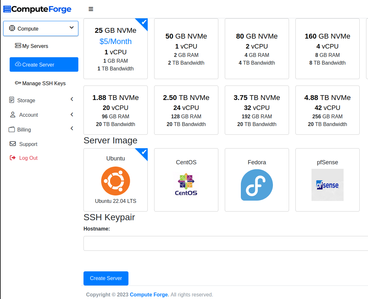Select the 80 GB NVMe plan

point(257,49)
